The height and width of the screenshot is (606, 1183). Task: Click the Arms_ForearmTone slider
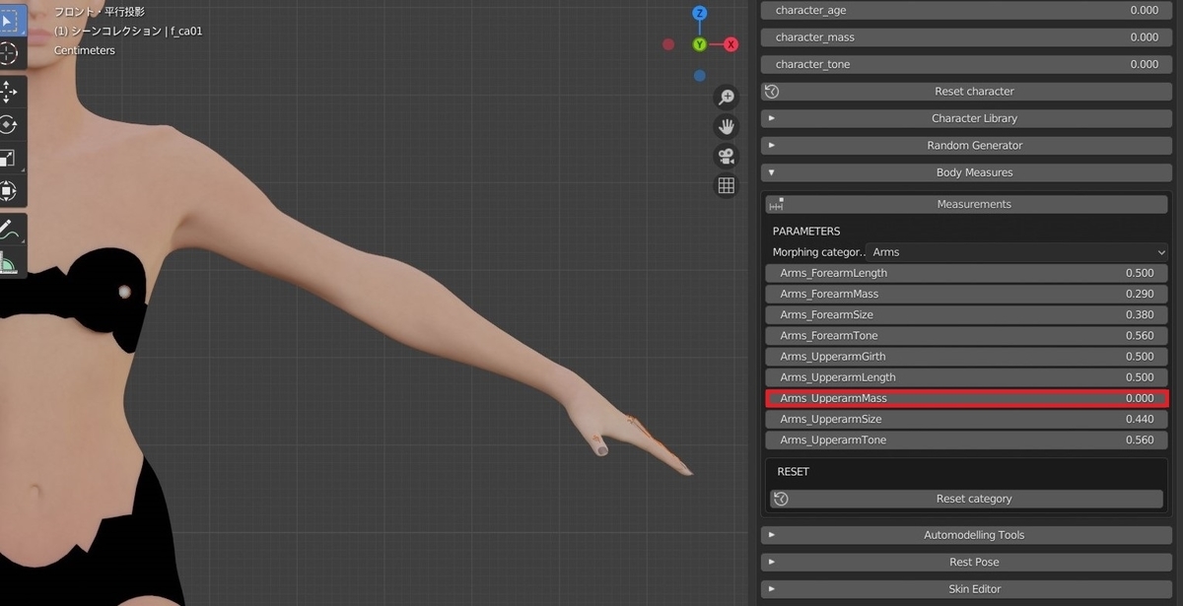(966, 336)
